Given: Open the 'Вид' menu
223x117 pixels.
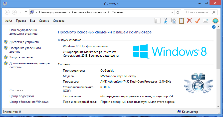Looking at the screenshot, I should (32, 21).
